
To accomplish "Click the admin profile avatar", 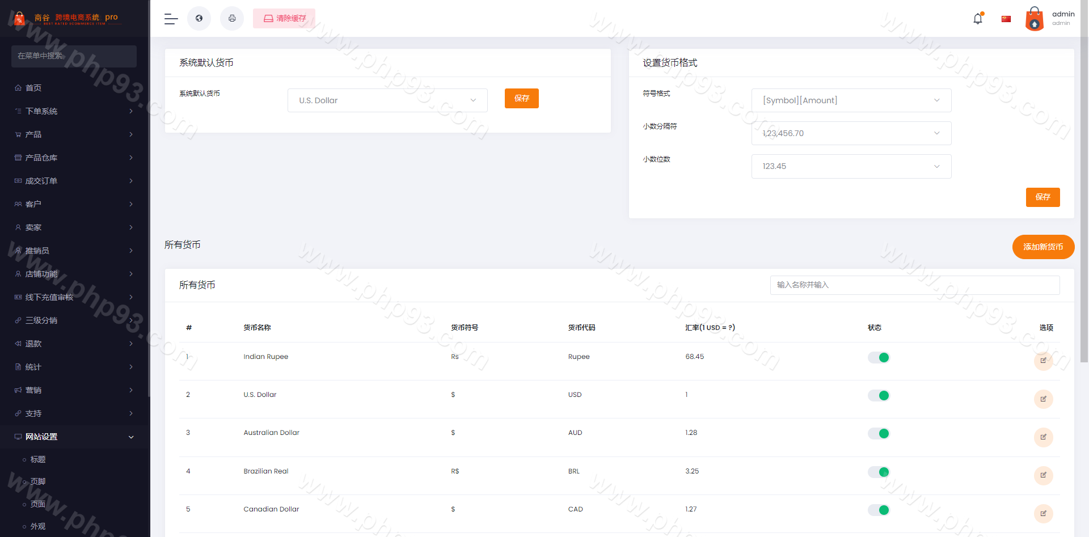I will coord(1034,19).
